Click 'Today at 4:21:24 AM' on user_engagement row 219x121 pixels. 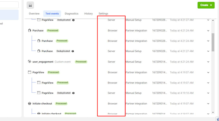tap(182, 62)
